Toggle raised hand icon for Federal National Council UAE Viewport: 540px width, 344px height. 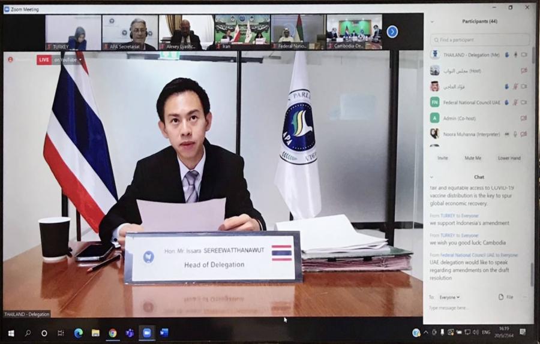pyautogui.click(x=506, y=102)
